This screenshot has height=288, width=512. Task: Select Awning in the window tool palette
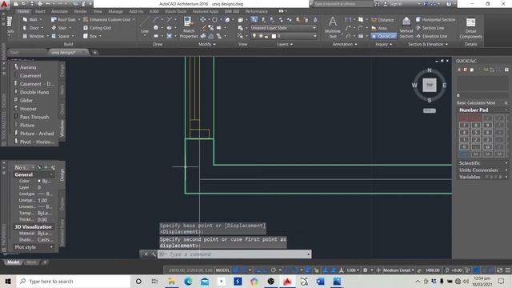click(28, 67)
